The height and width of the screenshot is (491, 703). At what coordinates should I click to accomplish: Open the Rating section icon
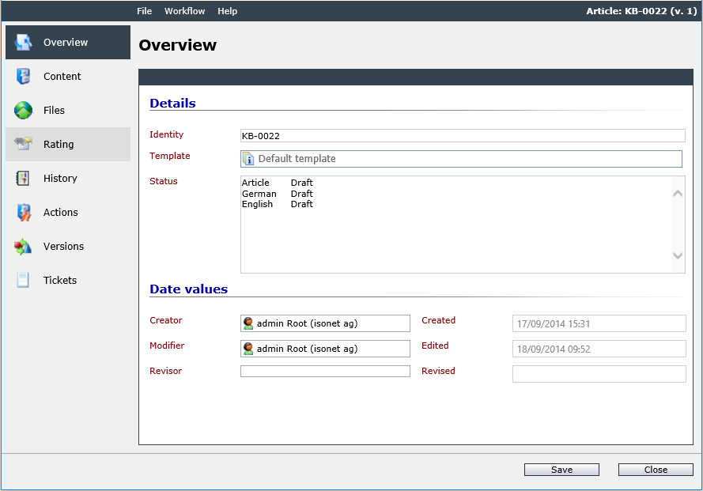coord(23,144)
